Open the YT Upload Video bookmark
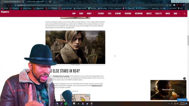The image size is (189, 106). [38, 8]
